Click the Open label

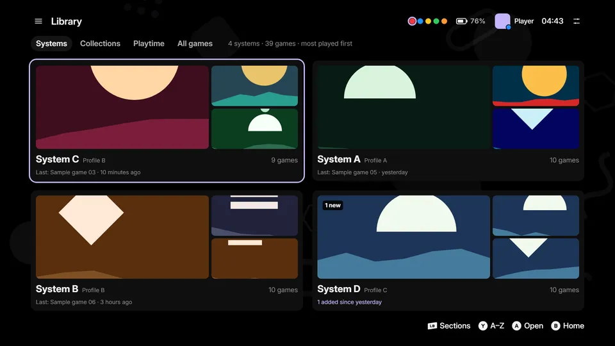534,326
